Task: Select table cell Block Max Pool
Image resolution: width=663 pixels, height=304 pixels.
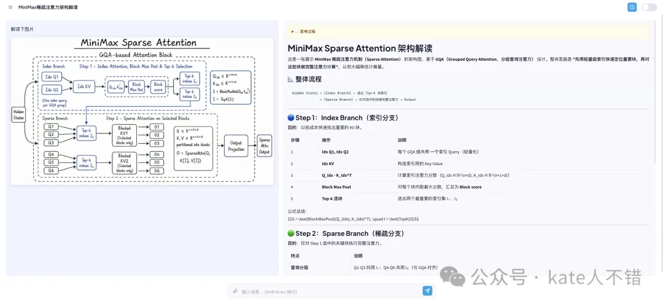Action: 336,187
